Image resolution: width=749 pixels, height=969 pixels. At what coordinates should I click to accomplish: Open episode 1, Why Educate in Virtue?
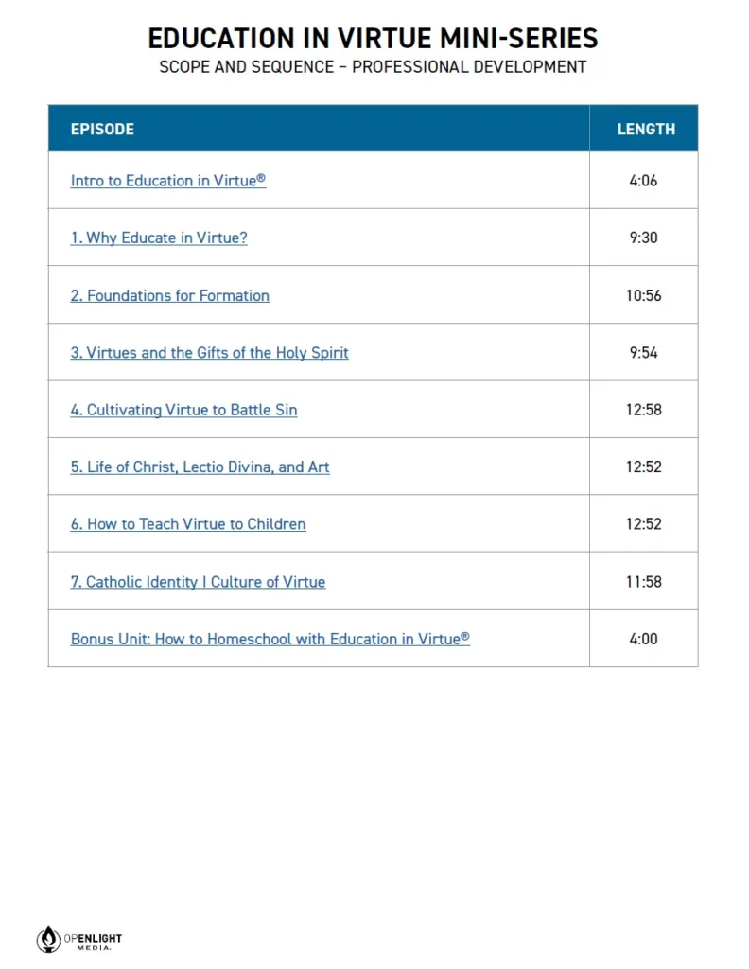coord(158,238)
